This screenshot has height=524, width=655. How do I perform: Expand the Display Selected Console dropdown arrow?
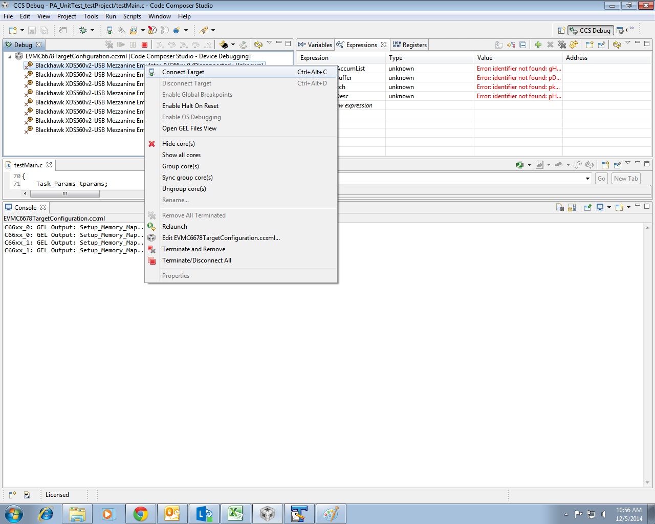click(609, 207)
